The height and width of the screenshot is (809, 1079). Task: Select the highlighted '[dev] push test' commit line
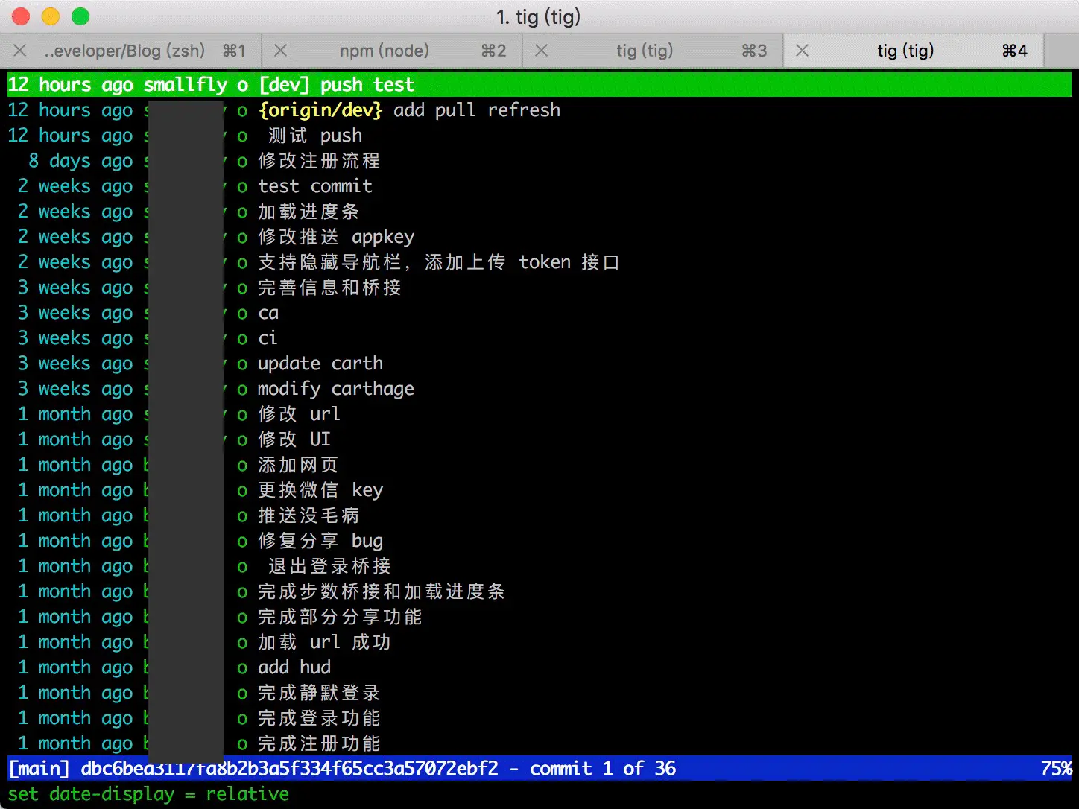(x=335, y=84)
